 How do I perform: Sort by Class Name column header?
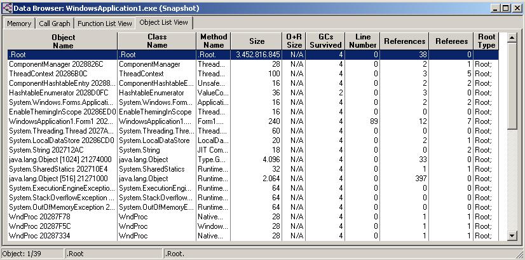156,41
